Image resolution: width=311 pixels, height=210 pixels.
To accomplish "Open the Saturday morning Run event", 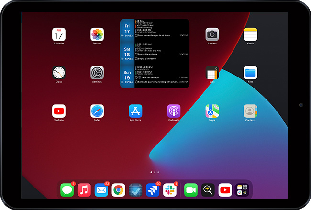I will click(144, 45).
